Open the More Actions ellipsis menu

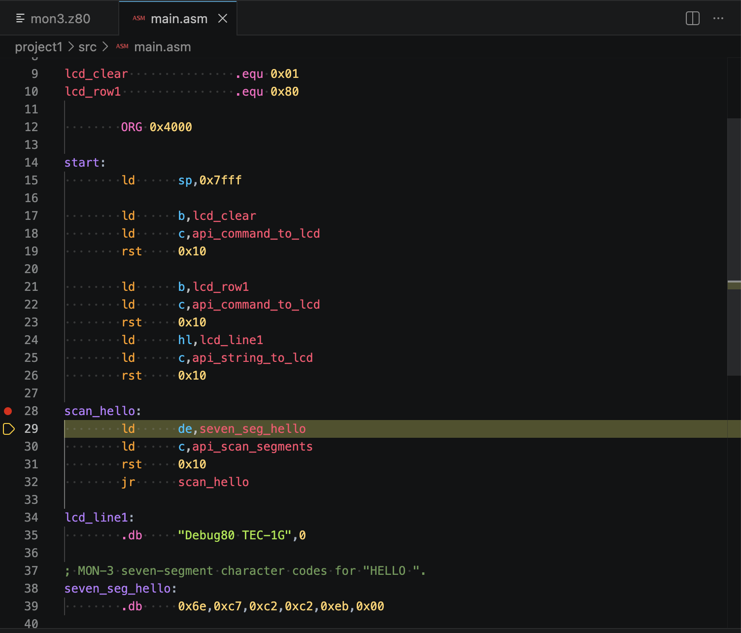tap(718, 19)
